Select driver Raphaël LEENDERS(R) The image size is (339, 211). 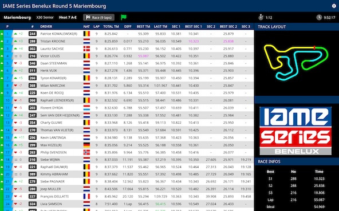click(57, 100)
